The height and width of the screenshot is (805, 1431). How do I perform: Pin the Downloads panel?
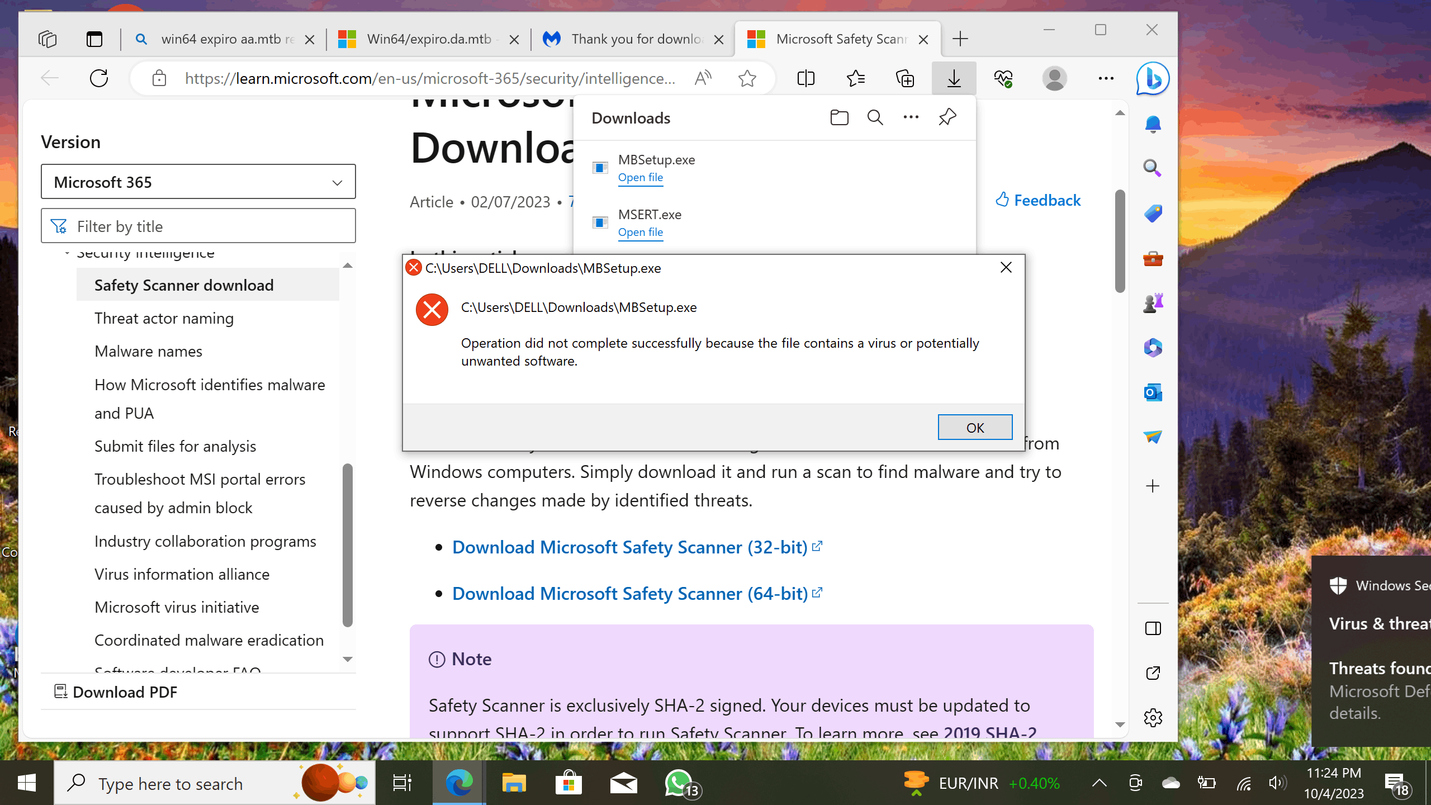[947, 117]
